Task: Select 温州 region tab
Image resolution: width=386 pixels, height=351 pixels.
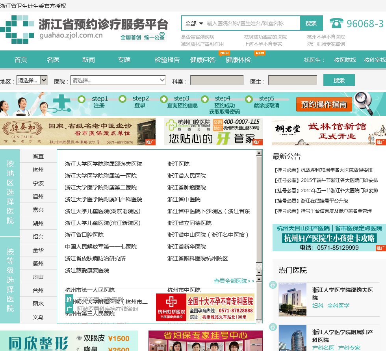Action: (x=38, y=197)
